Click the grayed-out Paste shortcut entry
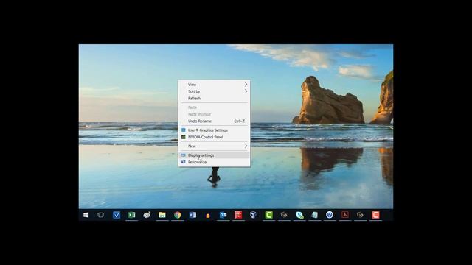 pyautogui.click(x=214, y=114)
